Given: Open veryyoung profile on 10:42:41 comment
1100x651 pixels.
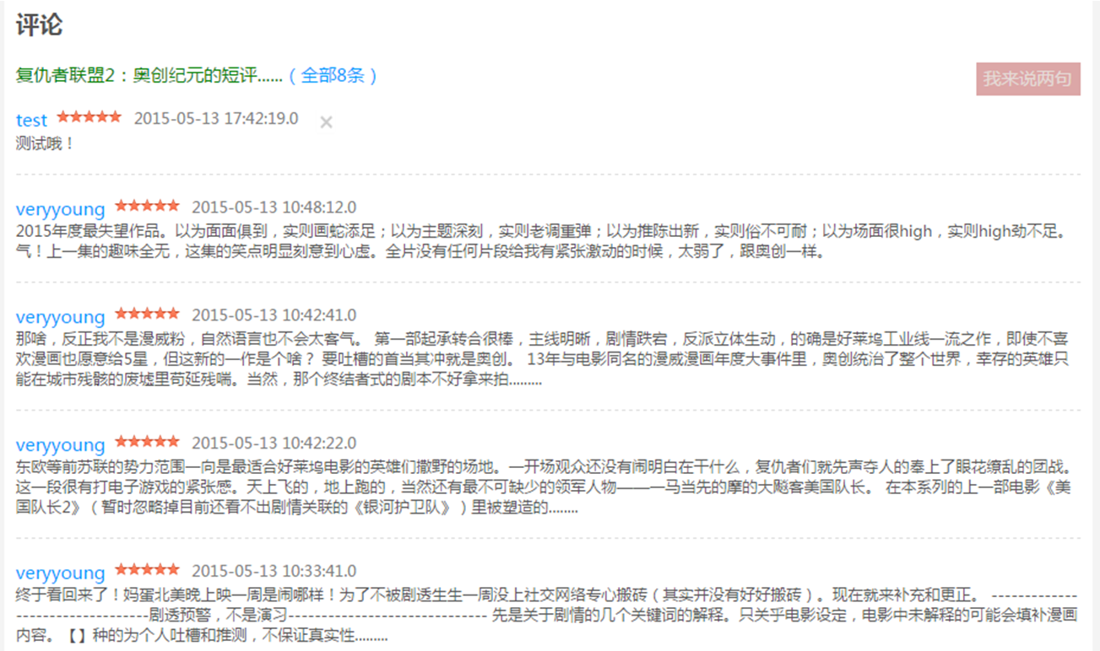Looking at the screenshot, I should pos(60,316).
